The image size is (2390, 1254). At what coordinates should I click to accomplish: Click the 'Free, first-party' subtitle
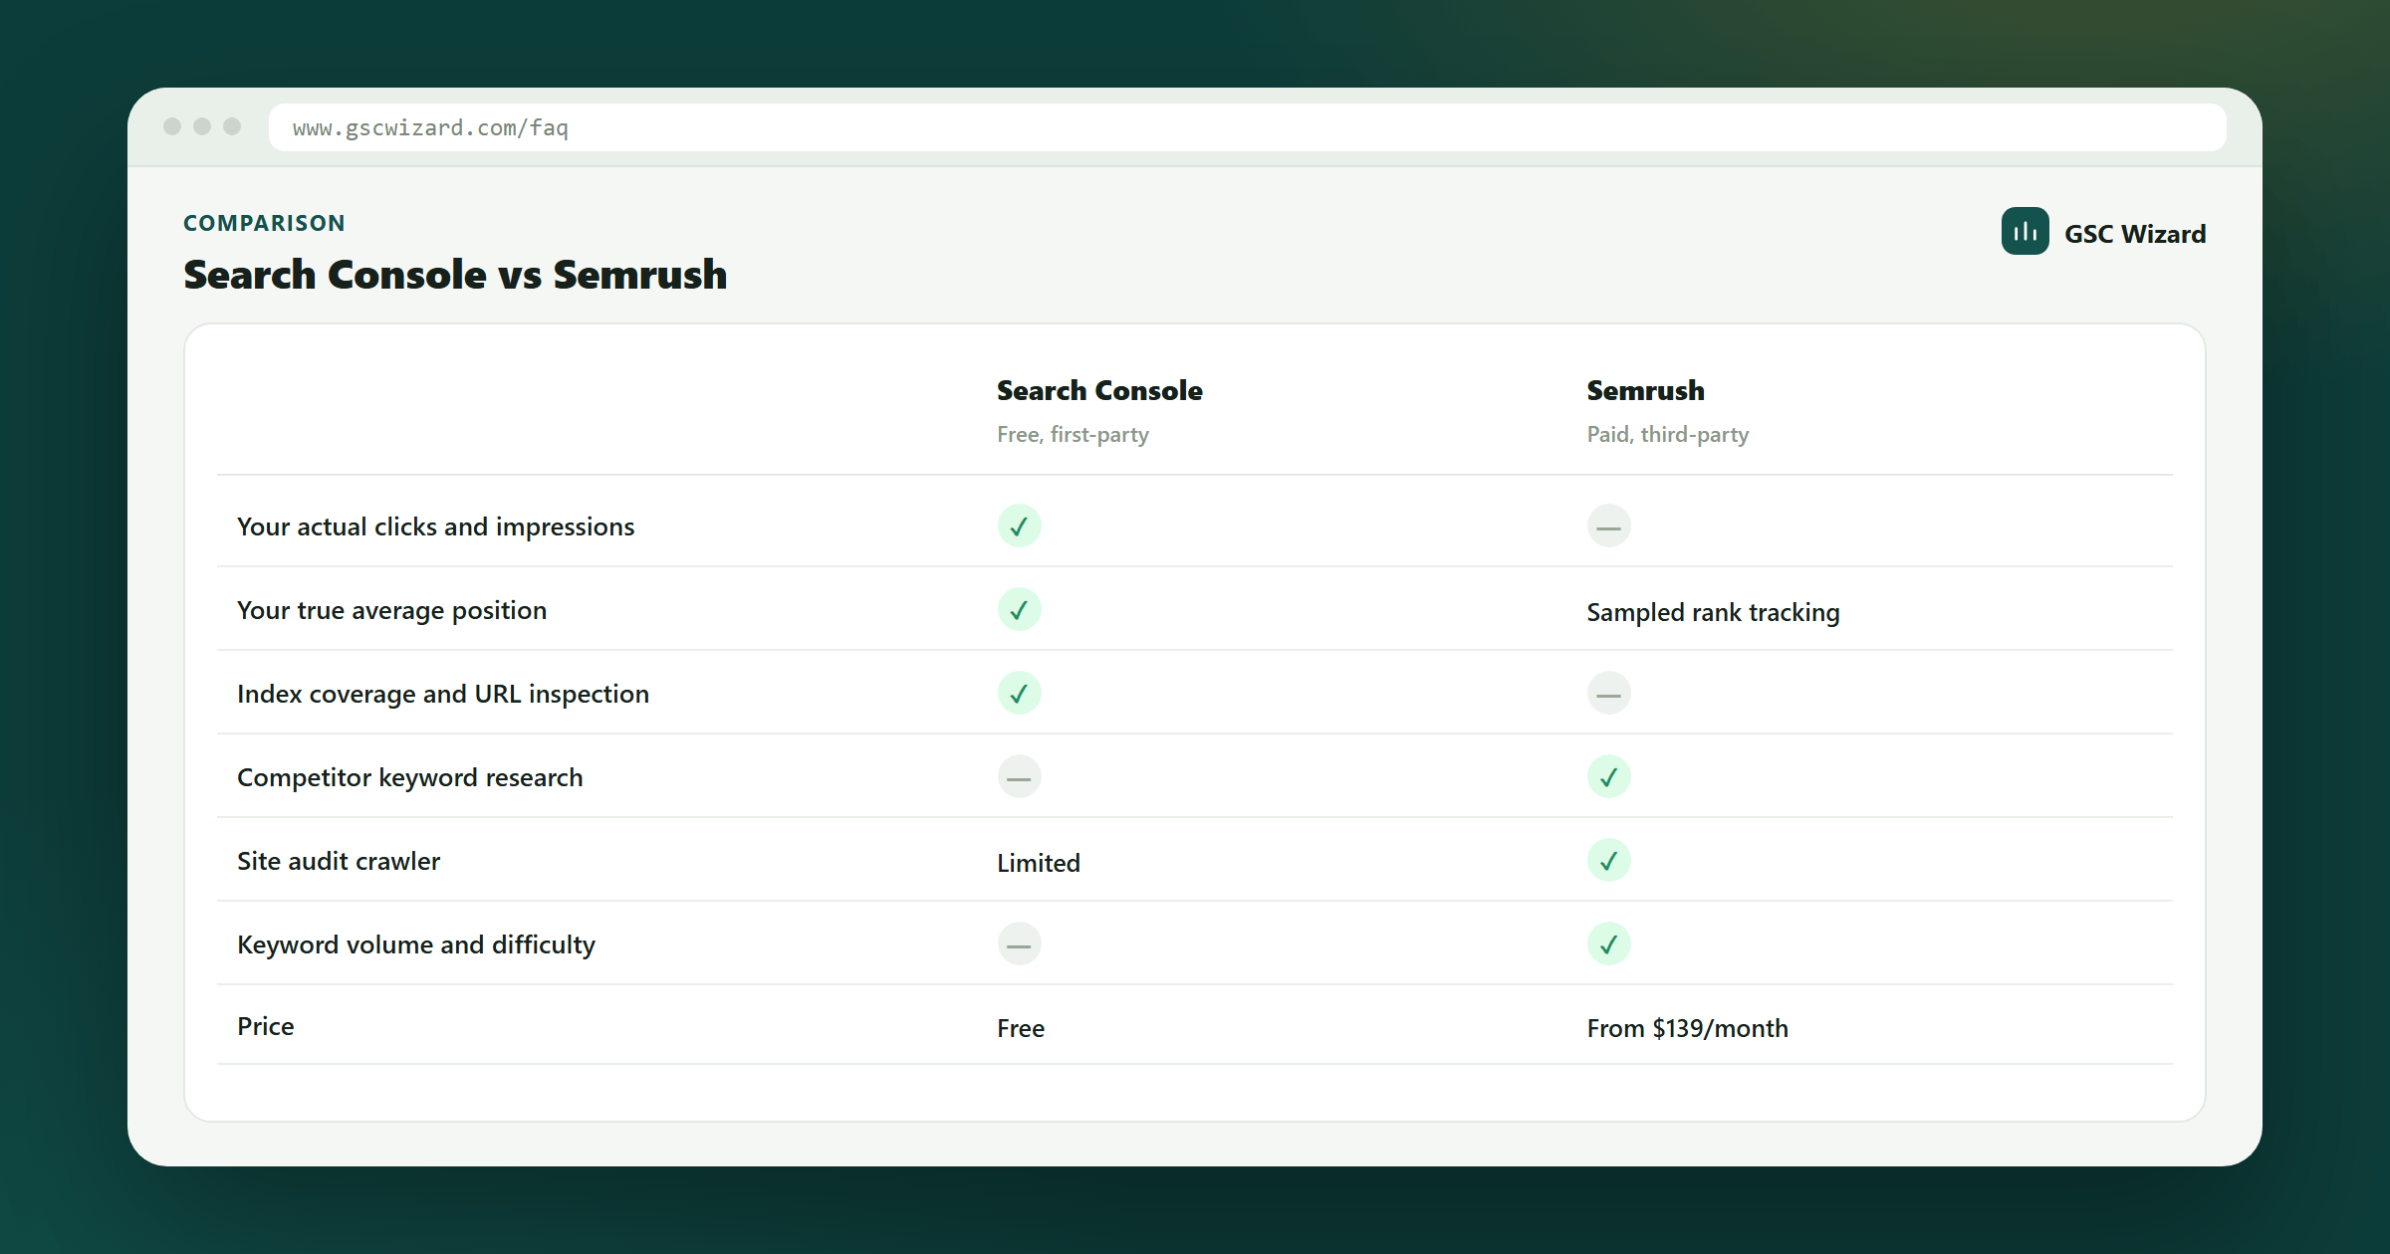[x=1073, y=435]
